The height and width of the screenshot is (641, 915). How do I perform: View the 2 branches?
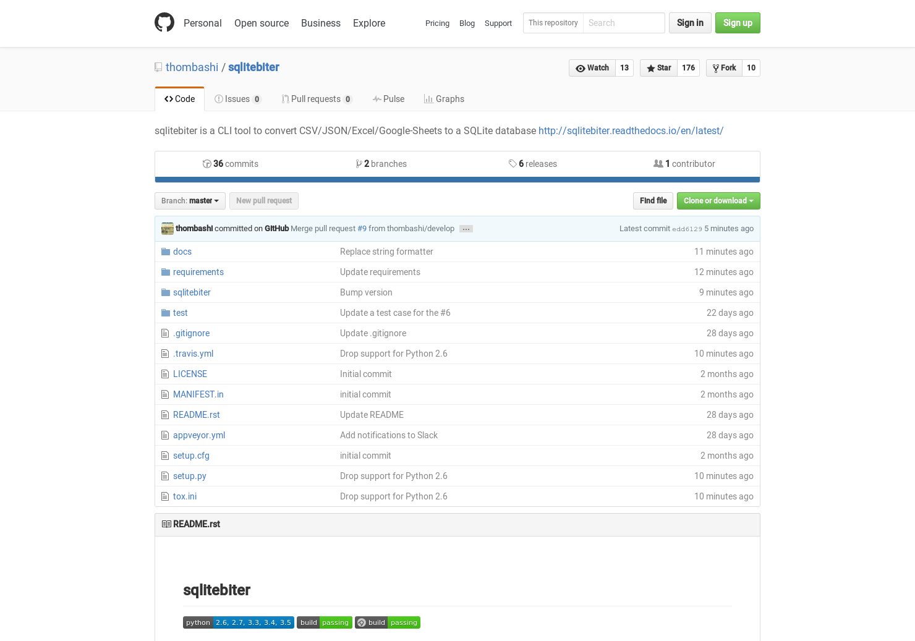[x=381, y=164]
